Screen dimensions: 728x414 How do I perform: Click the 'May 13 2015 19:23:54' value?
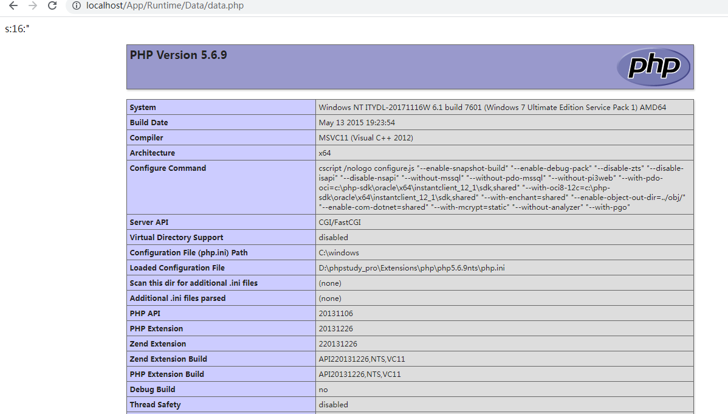357,123
